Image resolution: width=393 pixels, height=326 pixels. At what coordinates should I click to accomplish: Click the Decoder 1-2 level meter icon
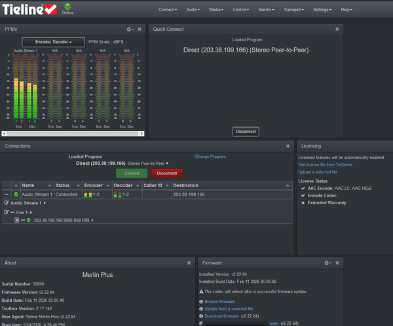click(117, 194)
